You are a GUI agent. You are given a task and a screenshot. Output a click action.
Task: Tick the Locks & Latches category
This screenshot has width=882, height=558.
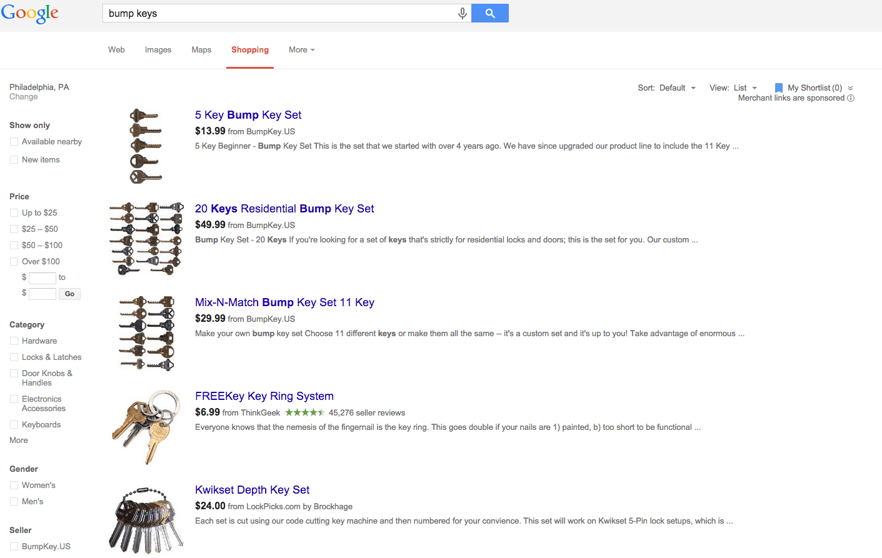(x=14, y=357)
